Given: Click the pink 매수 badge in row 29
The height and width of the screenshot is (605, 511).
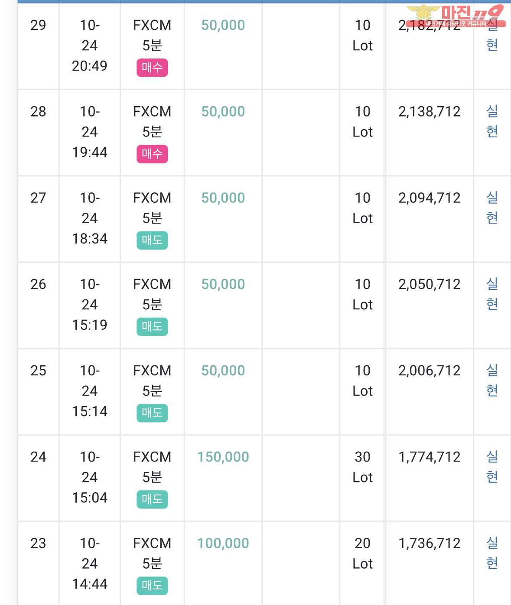Looking at the screenshot, I should point(152,68).
